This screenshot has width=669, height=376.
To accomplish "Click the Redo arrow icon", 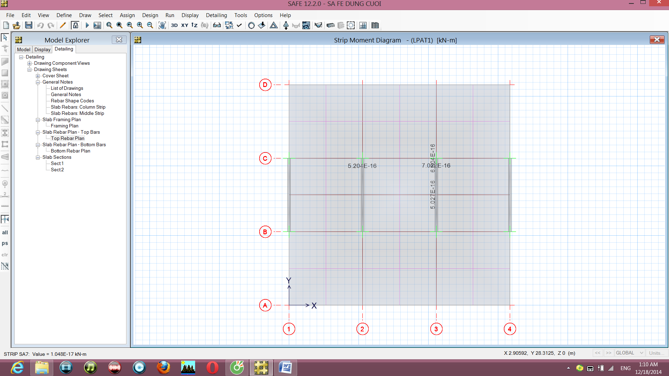I will coord(51,25).
